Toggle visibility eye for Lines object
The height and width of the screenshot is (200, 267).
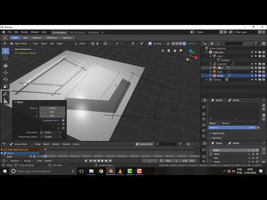(x=252, y=56)
